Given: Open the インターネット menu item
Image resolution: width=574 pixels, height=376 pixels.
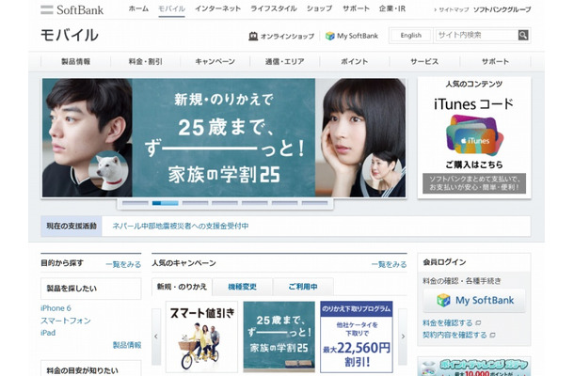Looking at the screenshot, I should pos(217,8).
